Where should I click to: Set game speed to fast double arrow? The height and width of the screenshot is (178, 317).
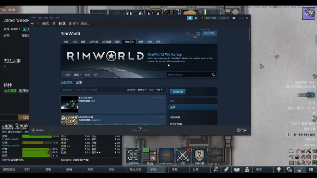[301, 134]
